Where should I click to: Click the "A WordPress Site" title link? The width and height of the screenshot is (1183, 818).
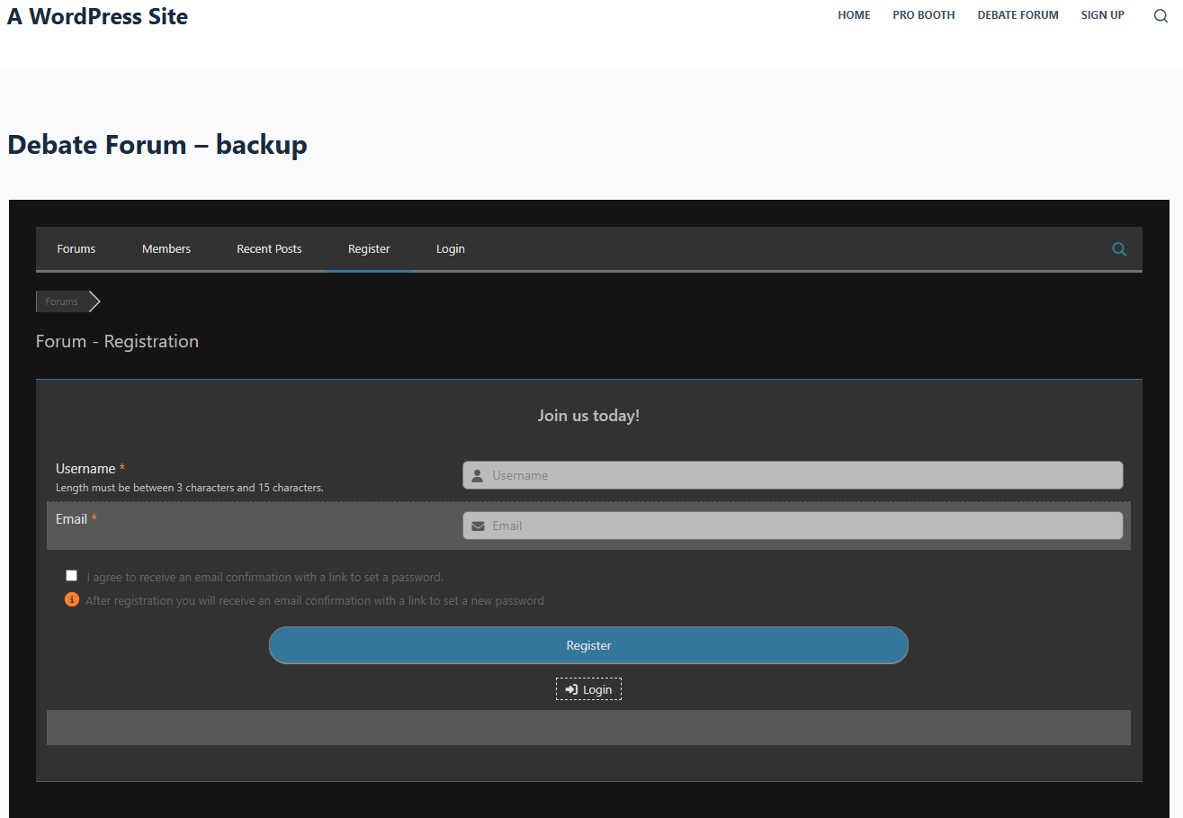coord(97,16)
